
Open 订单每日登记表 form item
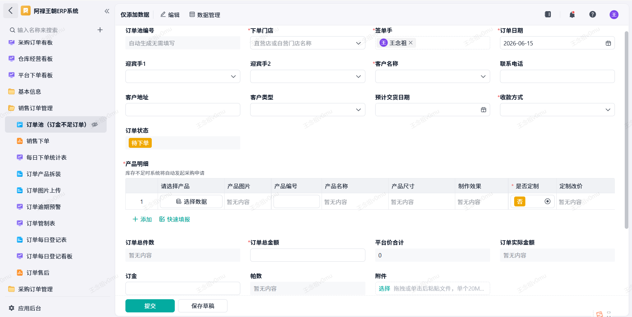46,240
